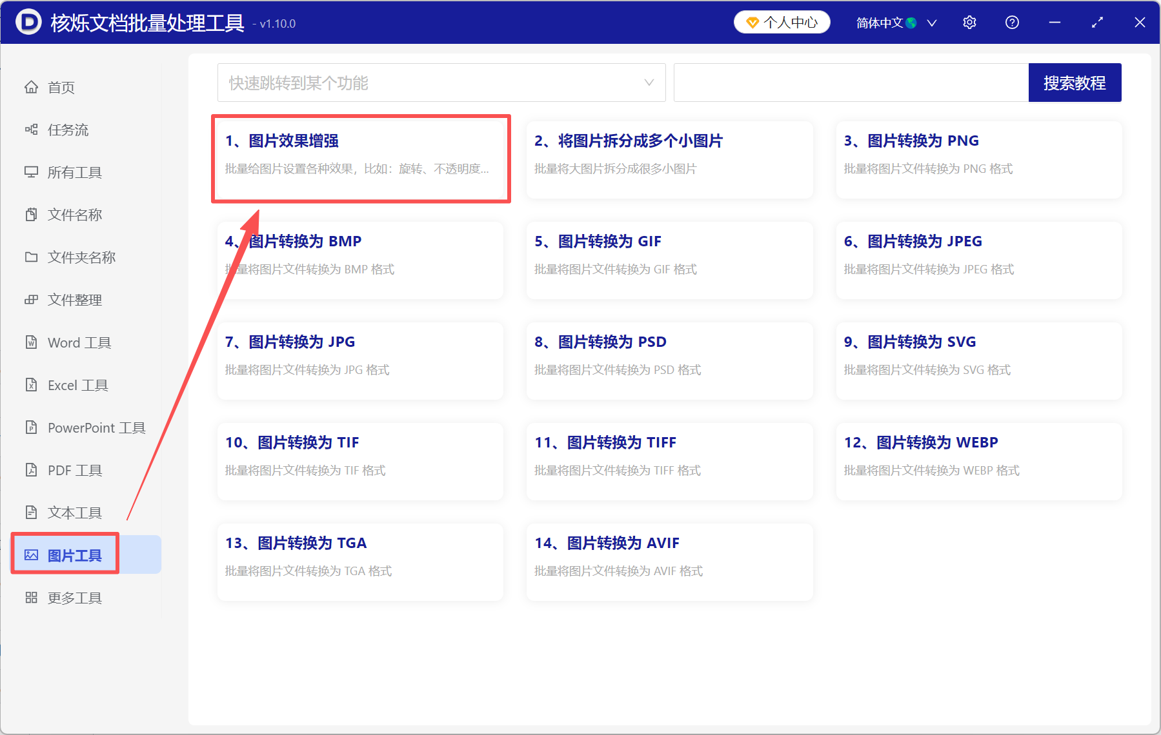
Task: Open the 首页 (Home) sidebar icon
Action: pyautogui.click(x=61, y=87)
